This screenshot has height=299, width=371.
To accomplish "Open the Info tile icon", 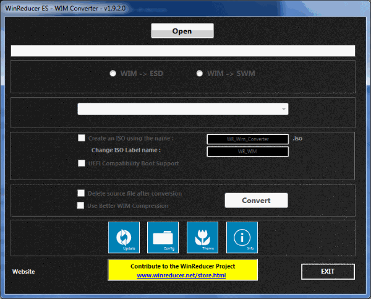I will (242, 237).
